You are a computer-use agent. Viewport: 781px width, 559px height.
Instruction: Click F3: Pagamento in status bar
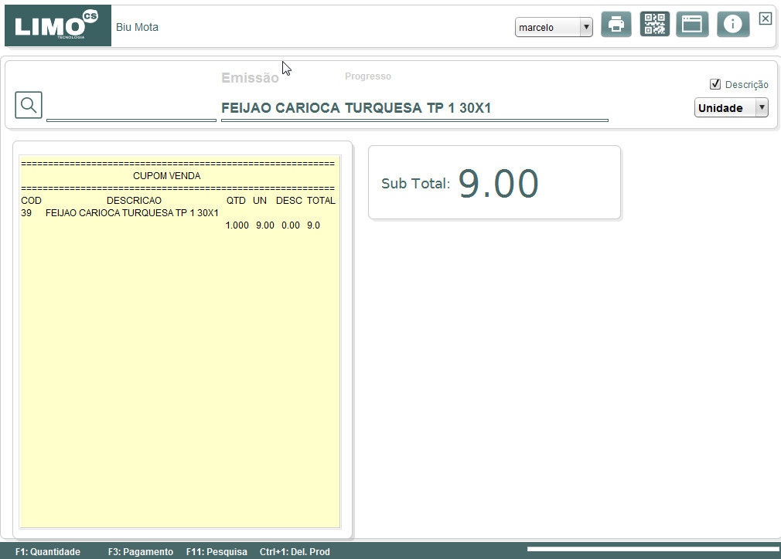pyautogui.click(x=141, y=551)
